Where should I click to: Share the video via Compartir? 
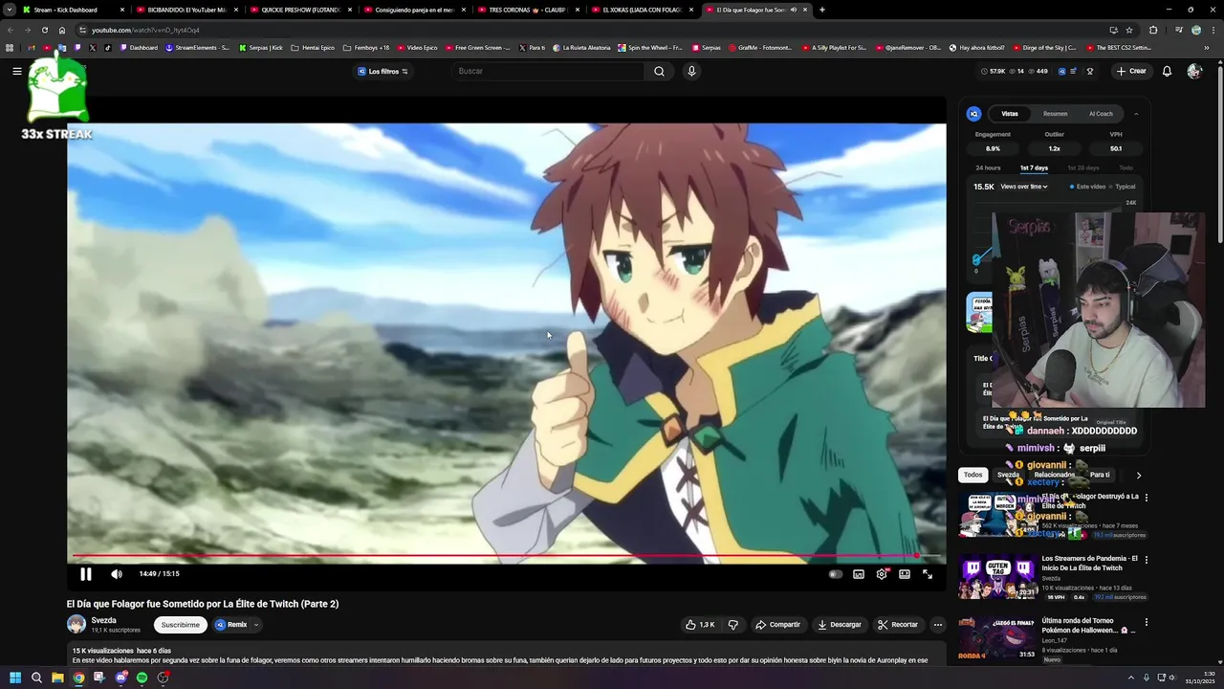(777, 625)
